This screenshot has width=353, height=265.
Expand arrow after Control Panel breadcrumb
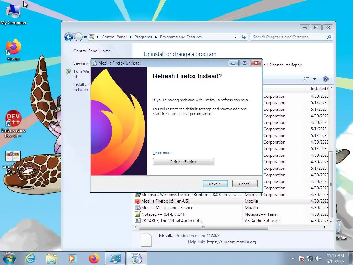pos(131,37)
